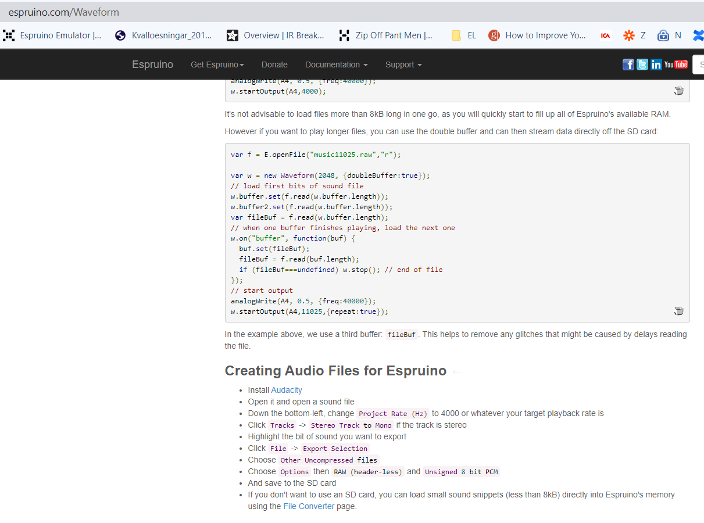Click the Espruino Emulator bookmark icon
704x523 pixels.
[x=9, y=35]
